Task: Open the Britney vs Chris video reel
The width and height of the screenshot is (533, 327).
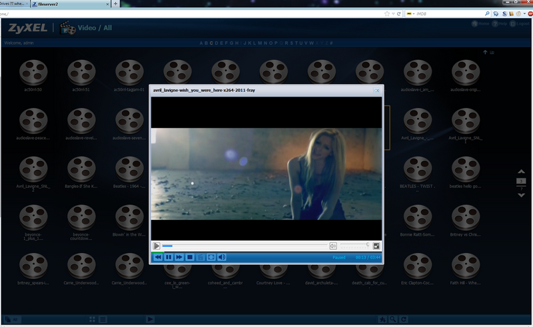Action: click(x=465, y=218)
